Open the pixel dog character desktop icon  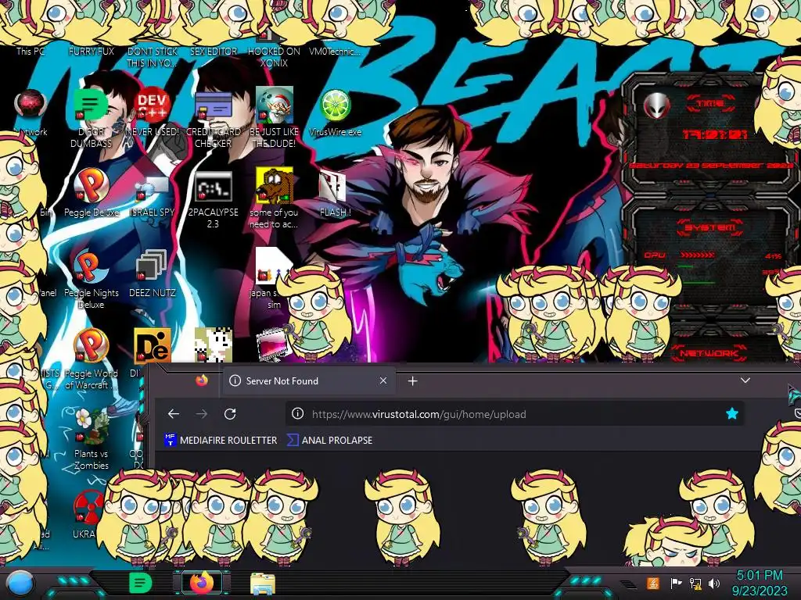tap(213, 345)
